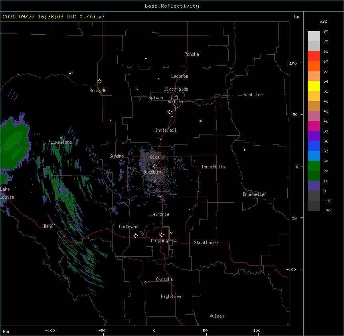Click the yellow diamond marker above Calgary label
The height and width of the screenshot is (336, 344).
click(x=162, y=235)
